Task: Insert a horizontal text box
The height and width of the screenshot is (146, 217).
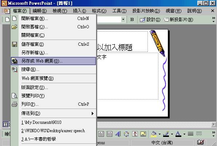Action: 101,134
